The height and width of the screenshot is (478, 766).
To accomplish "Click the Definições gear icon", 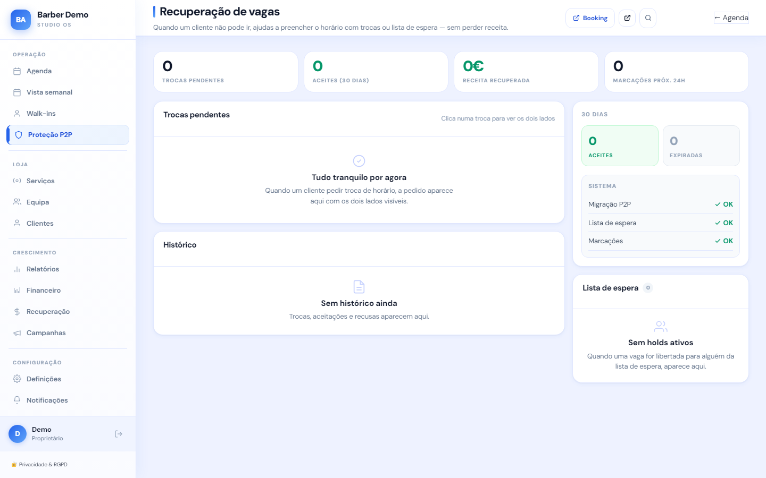I will (x=17, y=379).
